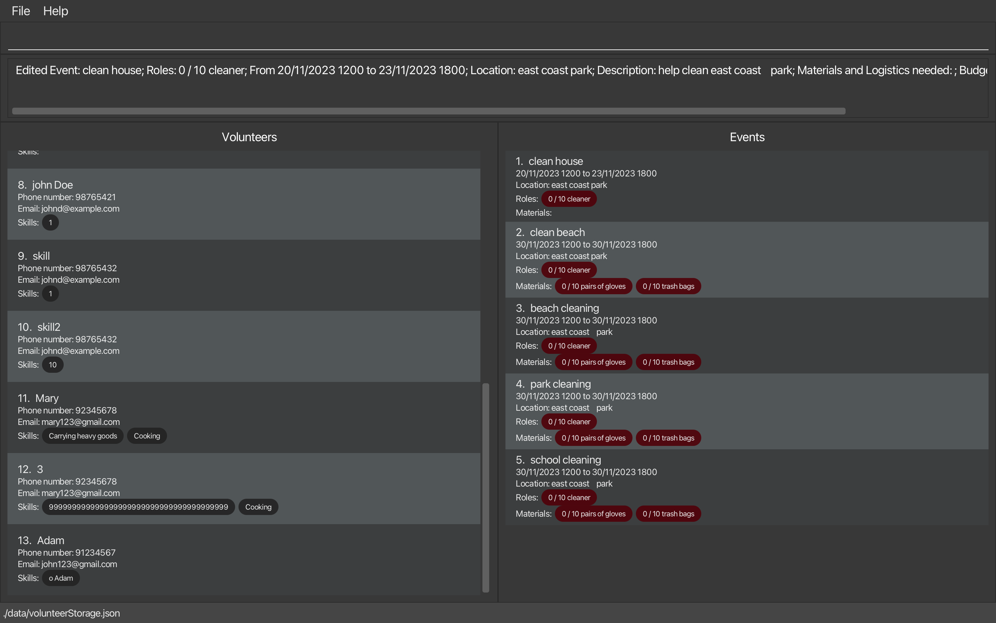Click Mary's Cooking skill tag
The height and width of the screenshot is (623, 996).
pyautogui.click(x=147, y=436)
